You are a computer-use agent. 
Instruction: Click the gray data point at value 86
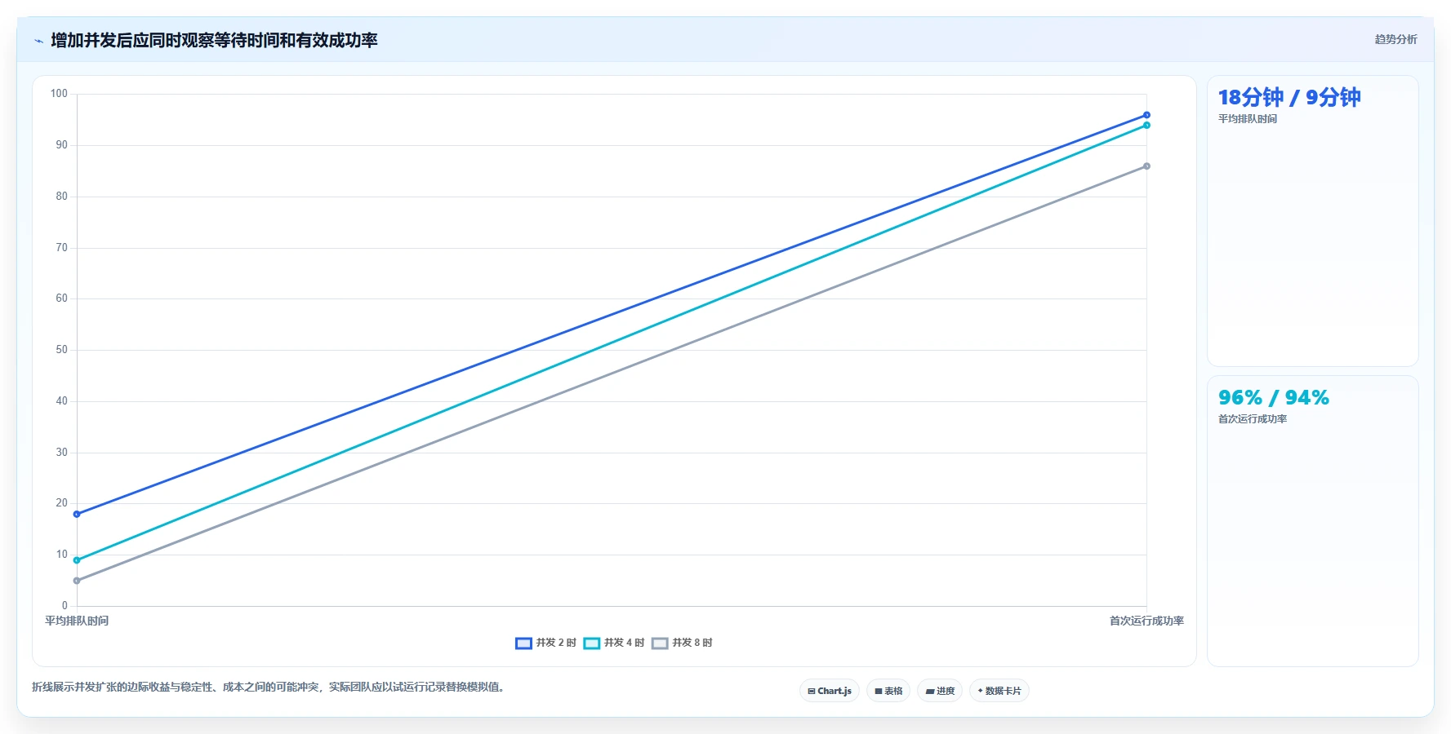click(x=1146, y=166)
